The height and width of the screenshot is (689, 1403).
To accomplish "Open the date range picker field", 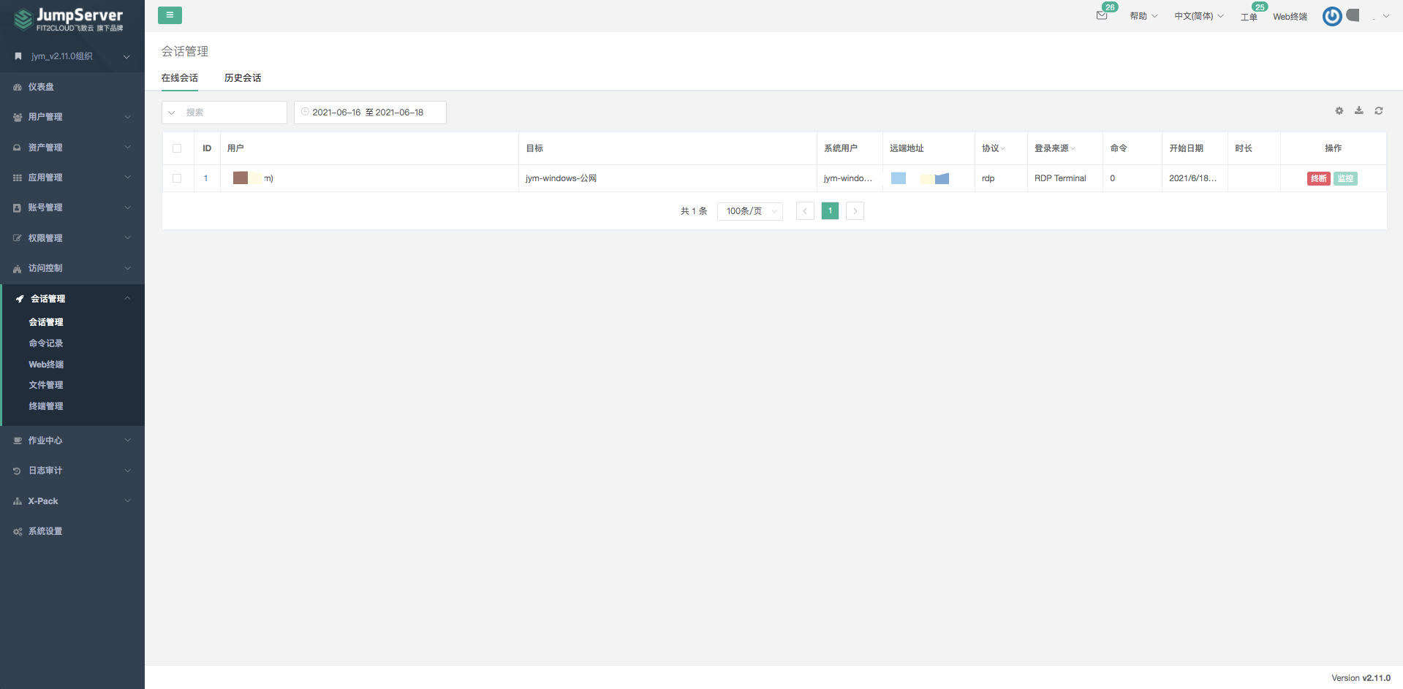I will coord(369,112).
